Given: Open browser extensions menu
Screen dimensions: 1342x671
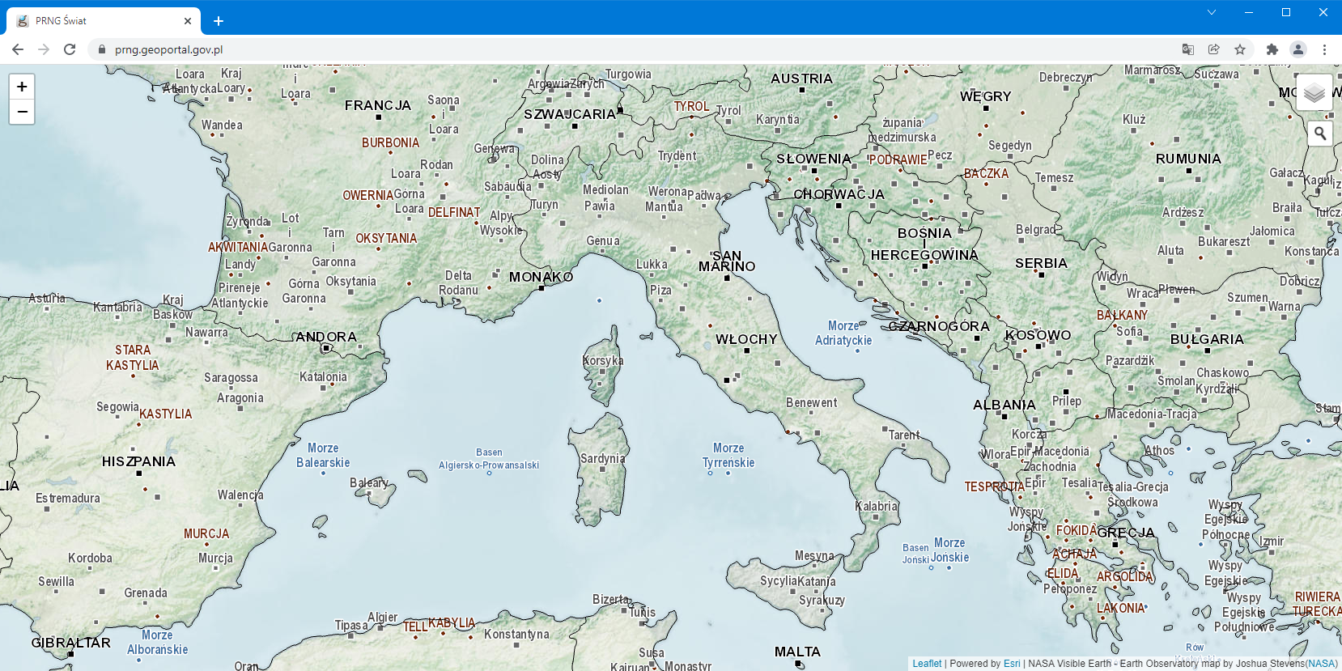Looking at the screenshot, I should coord(1272,49).
